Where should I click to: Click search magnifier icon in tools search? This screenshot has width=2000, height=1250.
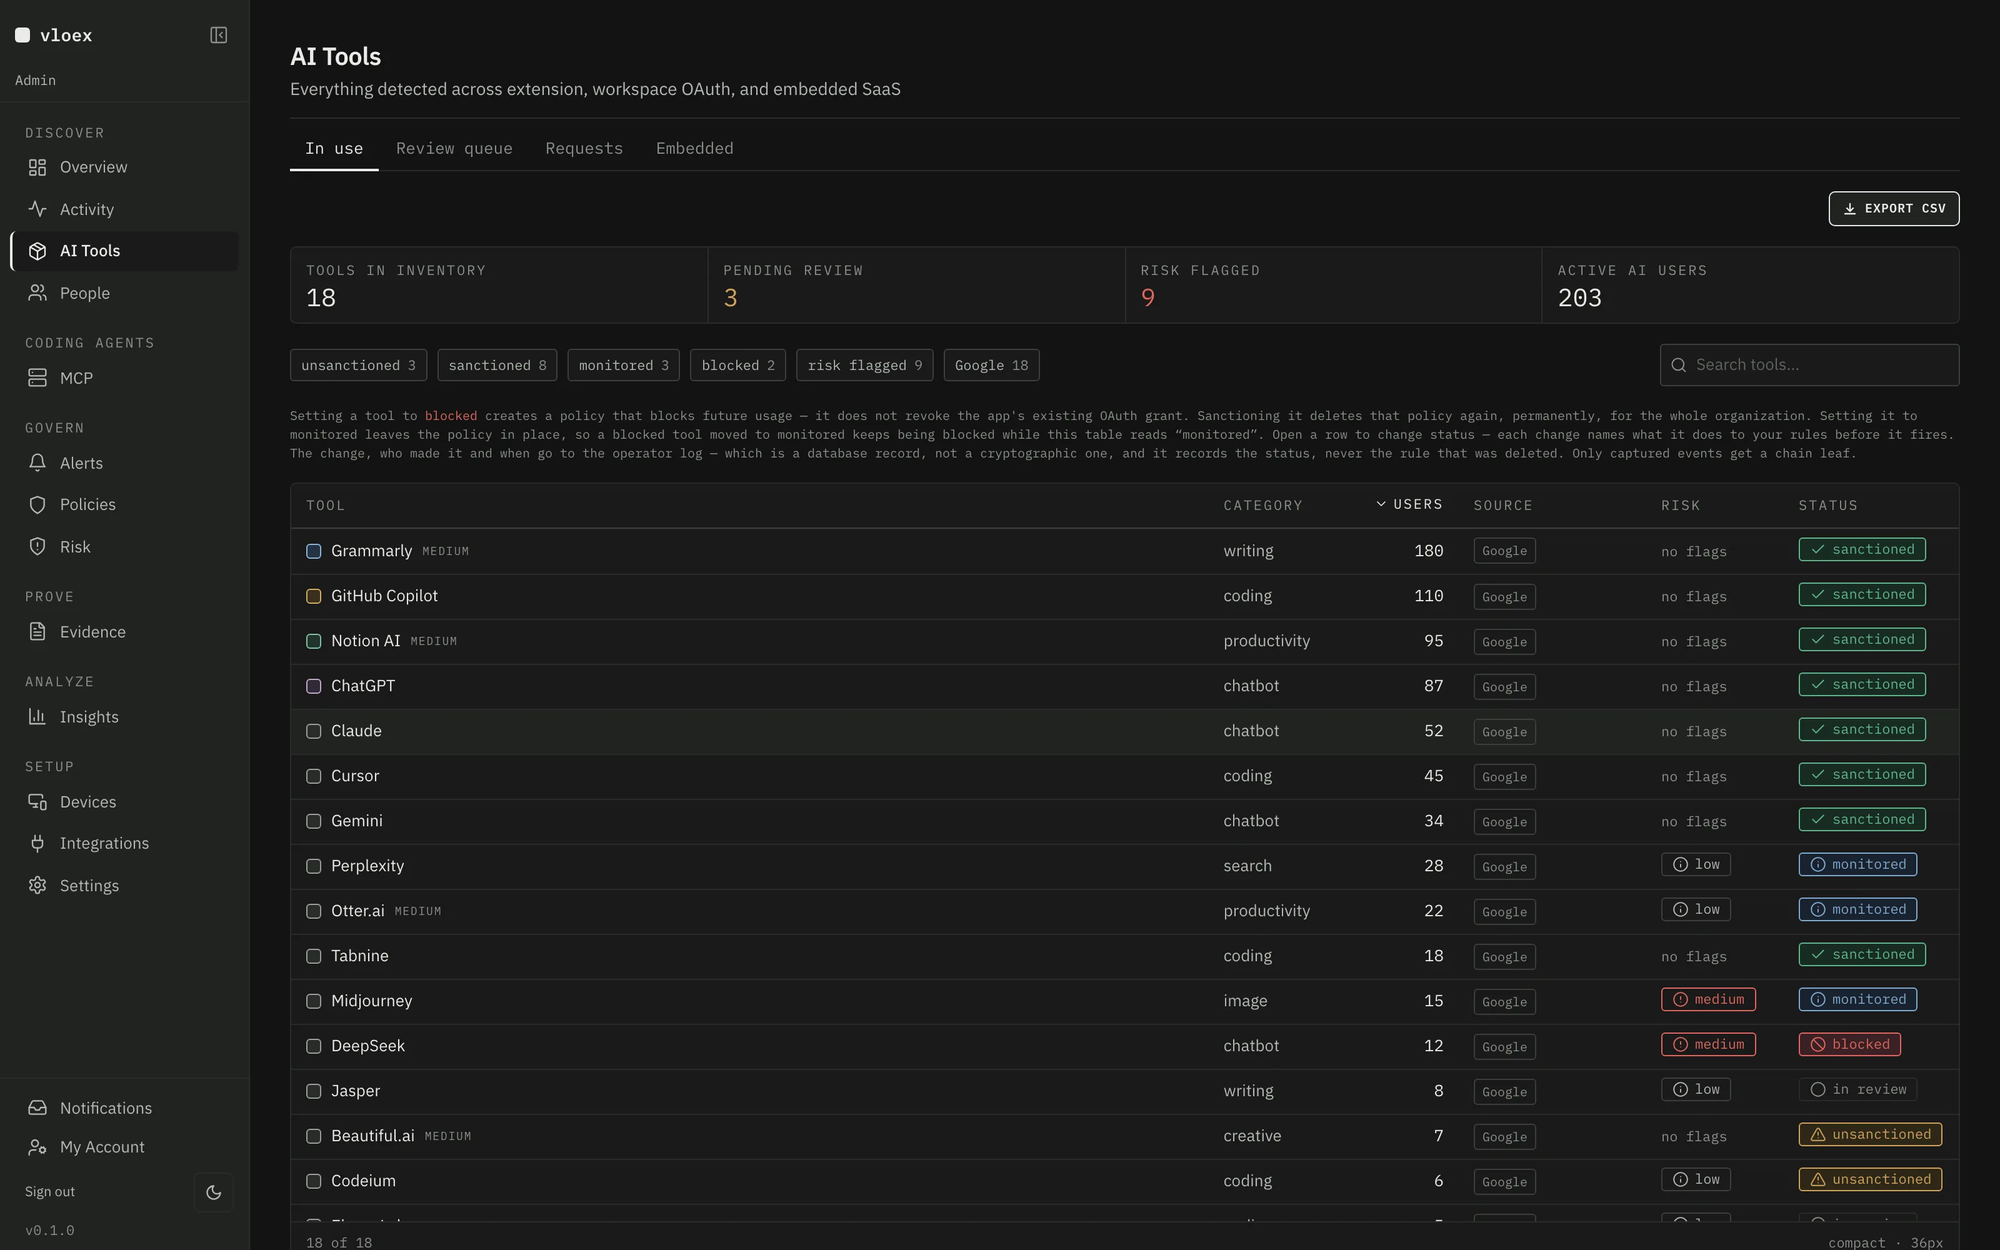1679,366
